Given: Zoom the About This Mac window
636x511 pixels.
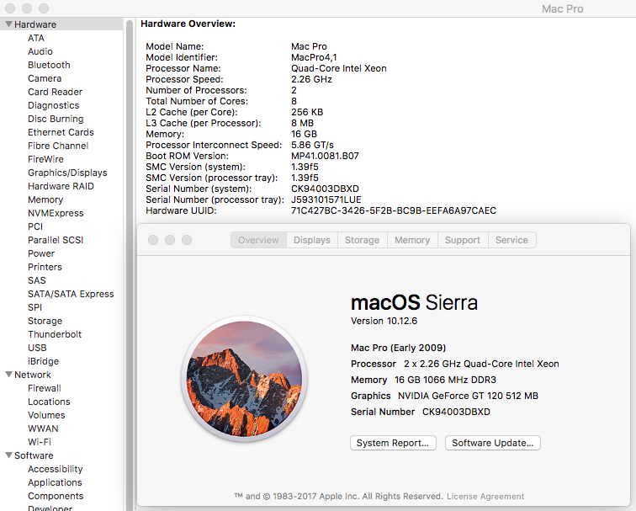Looking at the screenshot, I should pos(187,240).
